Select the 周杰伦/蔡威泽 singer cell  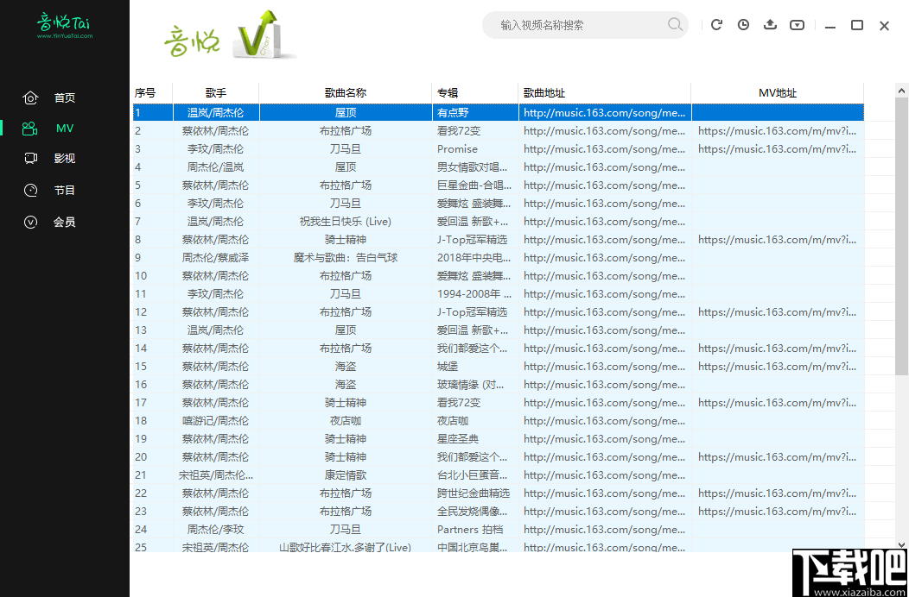tap(216, 258)
